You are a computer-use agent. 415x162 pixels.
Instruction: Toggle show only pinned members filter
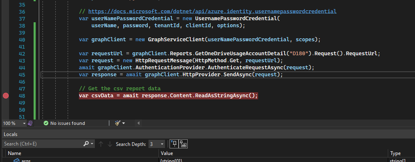(174, 144)
